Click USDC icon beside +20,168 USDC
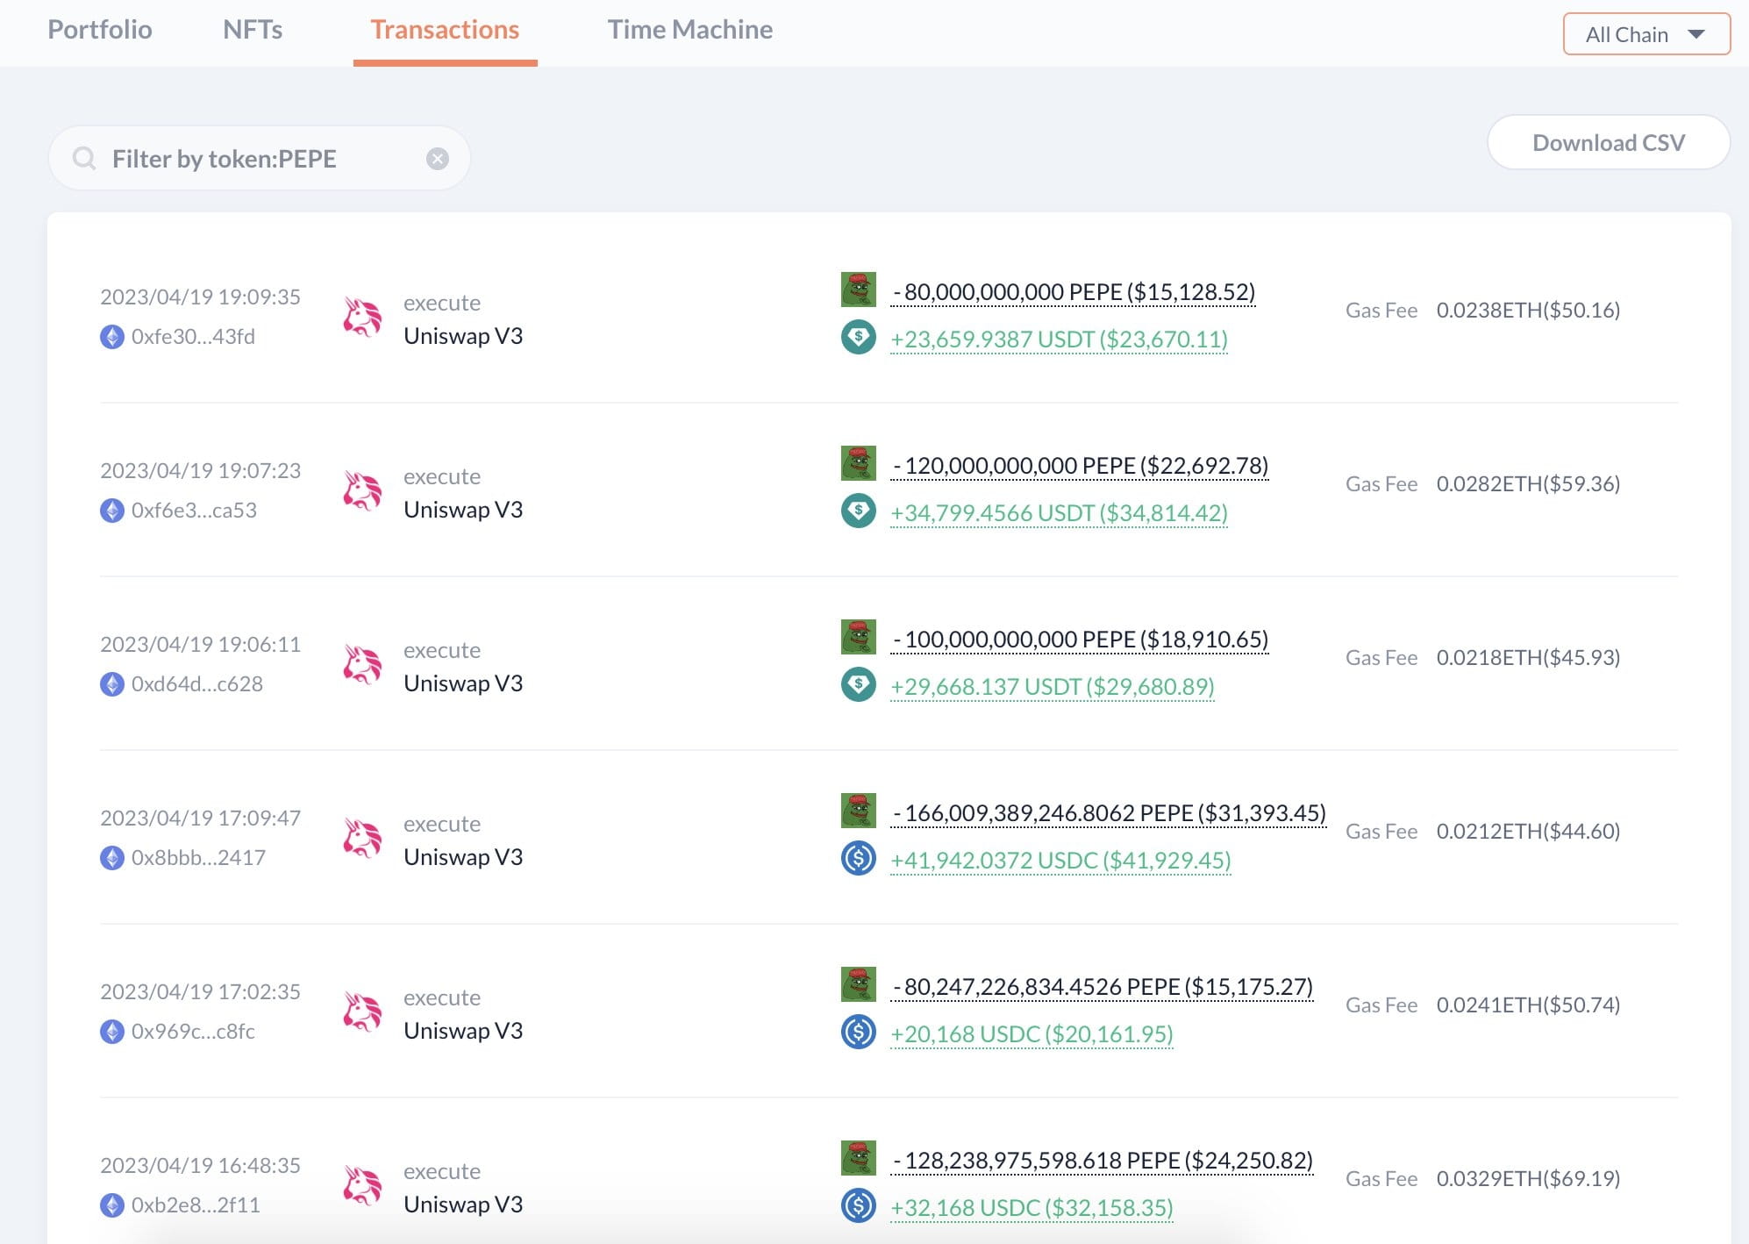Image resolution: width=1749 pixels, height=1244 pixels. (858, 1032)
